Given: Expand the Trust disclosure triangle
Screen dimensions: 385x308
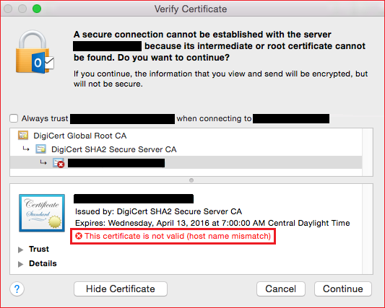Looking at the screenshot, I should pos(21,250).
